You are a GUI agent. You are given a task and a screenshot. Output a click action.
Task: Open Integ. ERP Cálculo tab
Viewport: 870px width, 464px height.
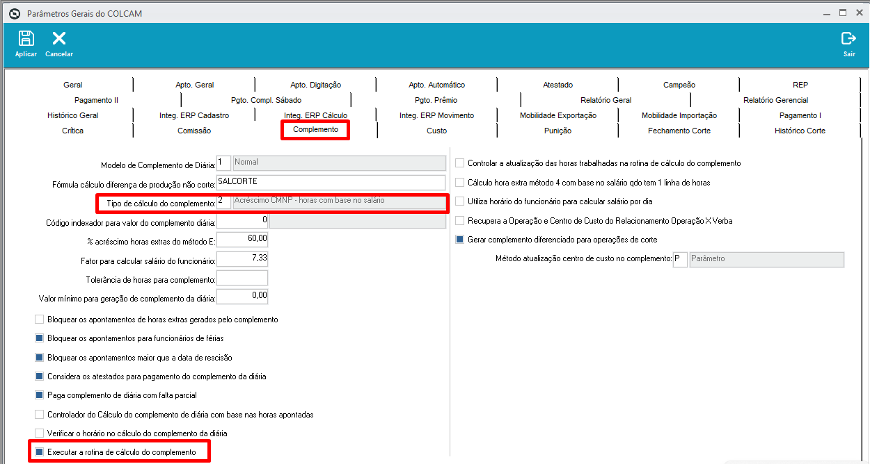316,115
